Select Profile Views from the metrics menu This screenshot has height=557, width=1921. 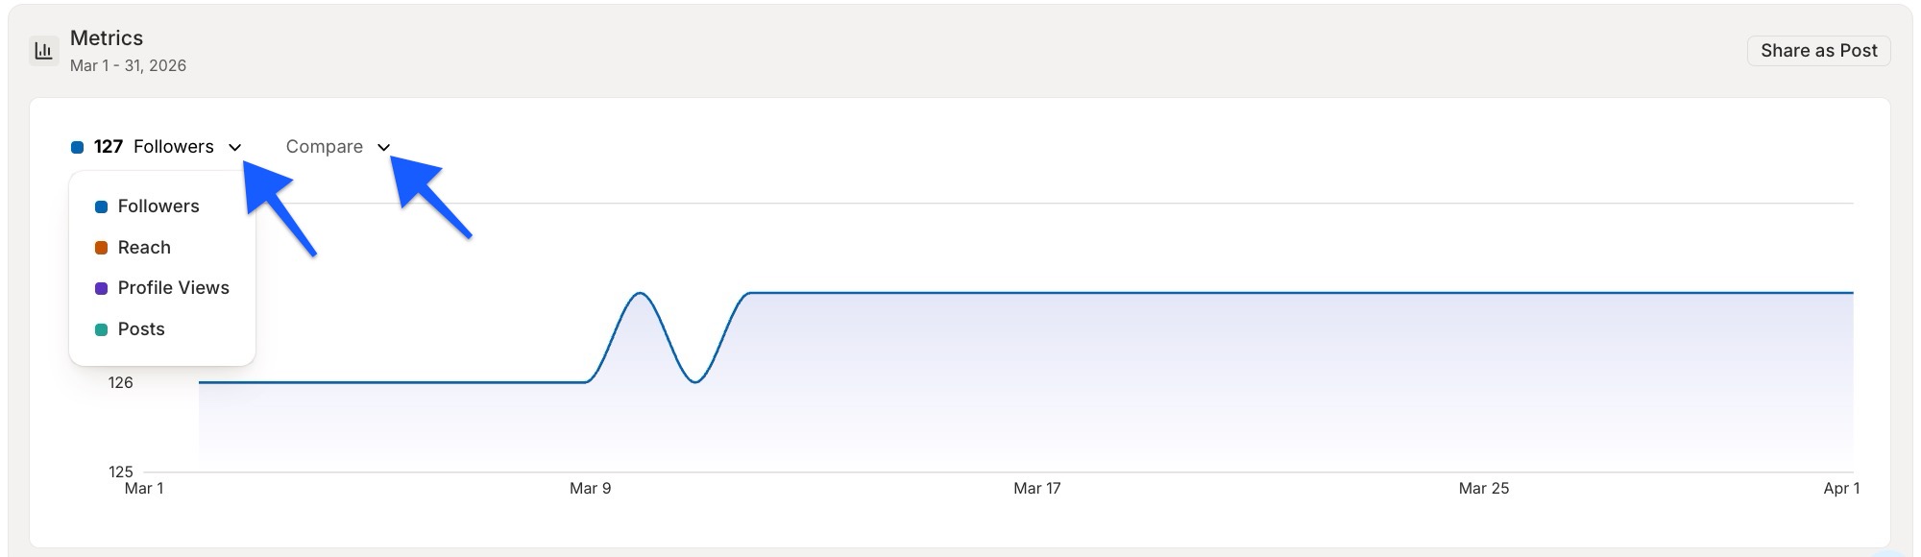point(173,288)
